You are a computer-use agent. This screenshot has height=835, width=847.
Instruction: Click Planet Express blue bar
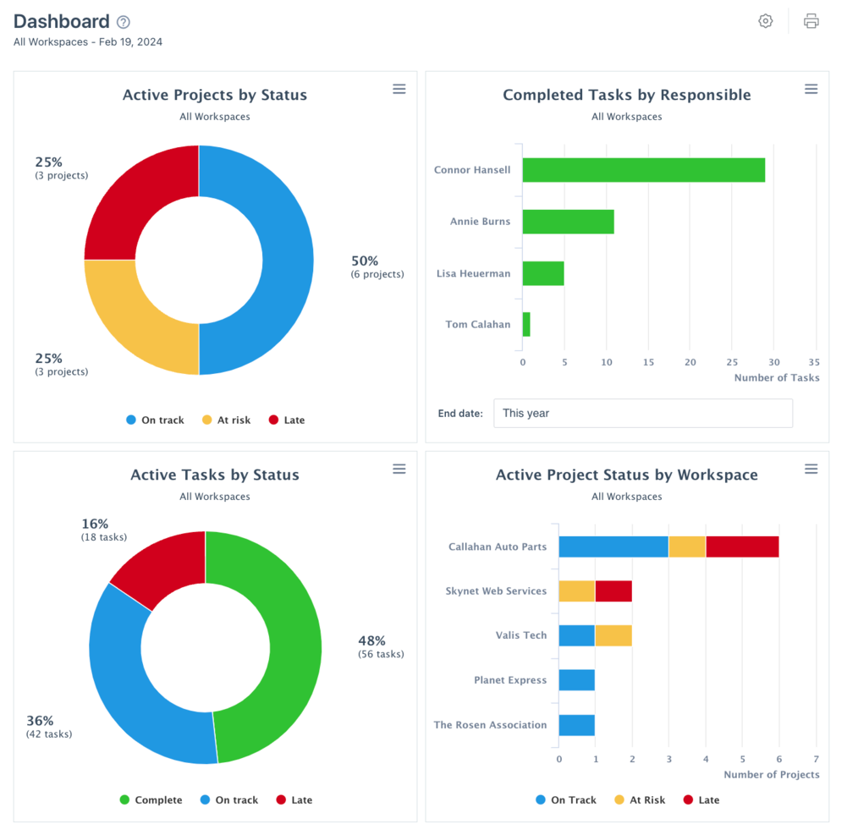[x=576, y=680]
